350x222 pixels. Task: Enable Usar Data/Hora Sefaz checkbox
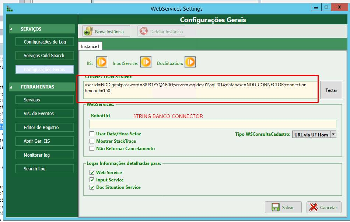point(92,134)
